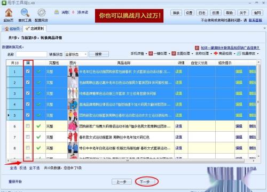Click the 下一步 next step button

pos(145,182)
